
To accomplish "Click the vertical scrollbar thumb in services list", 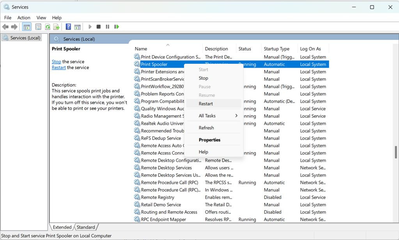I will tap(396, 152).
